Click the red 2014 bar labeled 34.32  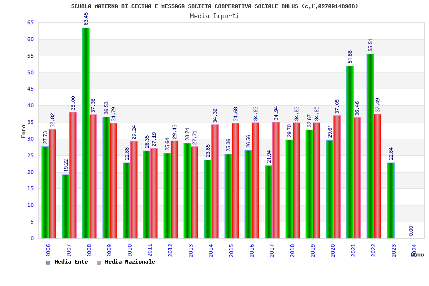click(x=215, y=182)
